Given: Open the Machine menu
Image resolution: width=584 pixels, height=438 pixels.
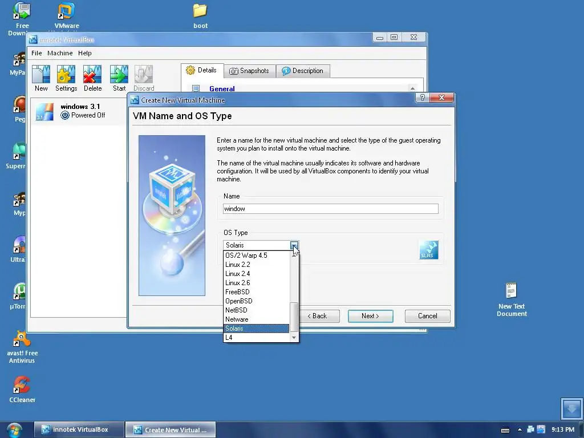Looking at the screenshot, I should [59, 53].
